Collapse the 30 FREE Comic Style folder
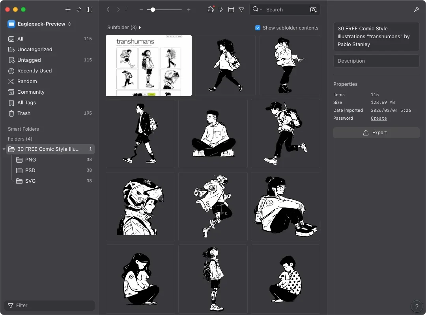This screenshot has width=426, height=315. pyautogui.click(x=4, y=149)
